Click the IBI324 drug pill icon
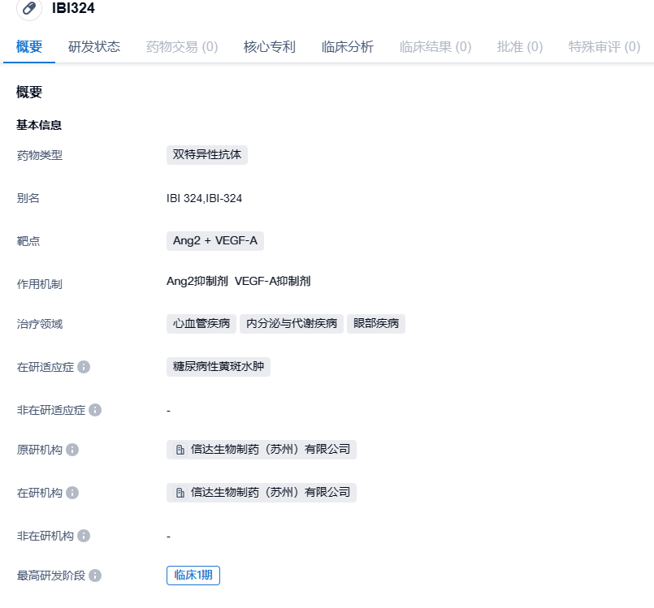654x608 pixels. 29,8
